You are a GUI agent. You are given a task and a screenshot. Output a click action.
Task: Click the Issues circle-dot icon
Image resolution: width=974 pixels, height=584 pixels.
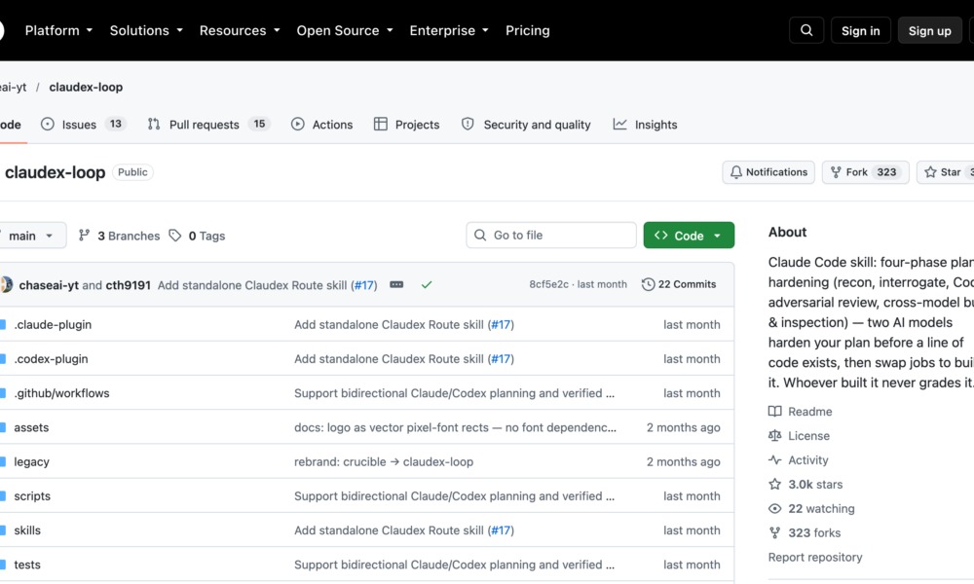point(47,125)
